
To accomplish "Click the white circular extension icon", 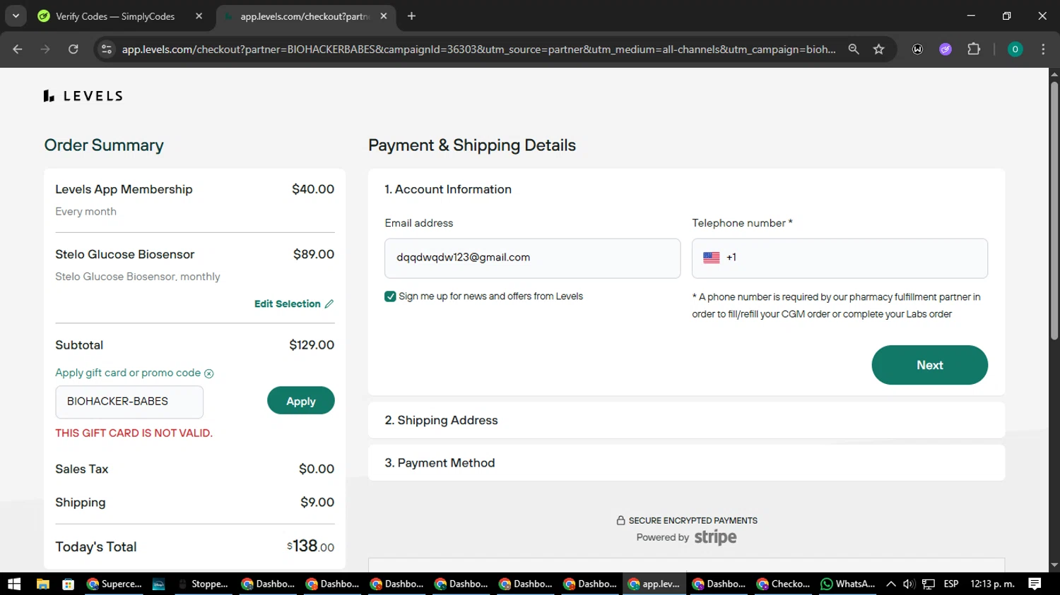I will tap(917, 49).
